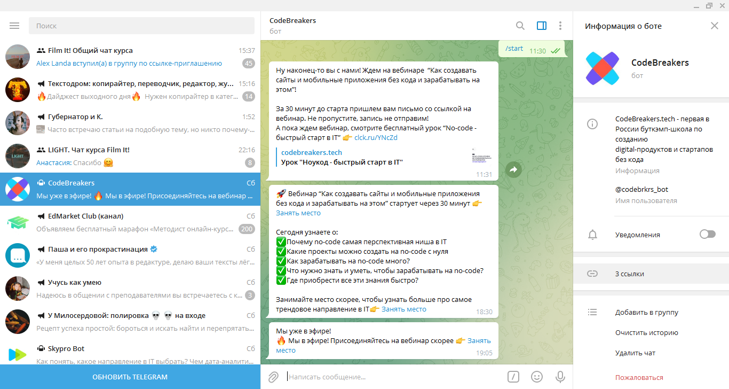The image size is (729, 389).
Task: Click the group icon before "LIGHT. Чат курса"
Action: (x=41, y=150)
